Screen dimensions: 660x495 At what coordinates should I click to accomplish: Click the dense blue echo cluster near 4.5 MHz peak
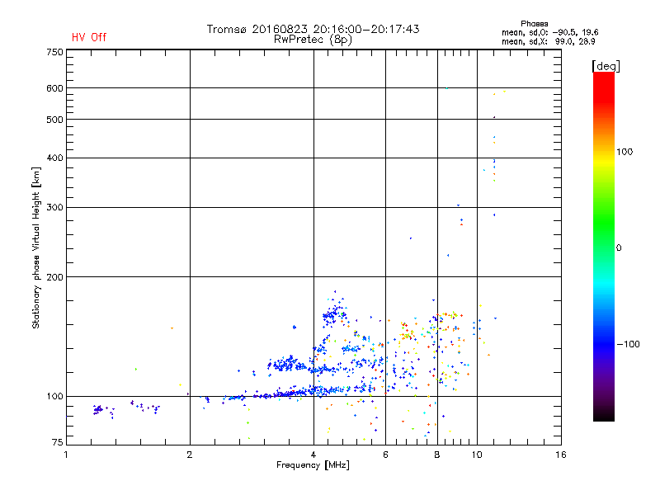point(334,314)
